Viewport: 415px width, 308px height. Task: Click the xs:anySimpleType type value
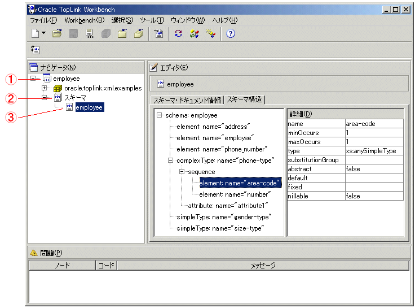(x=374, y=151)
